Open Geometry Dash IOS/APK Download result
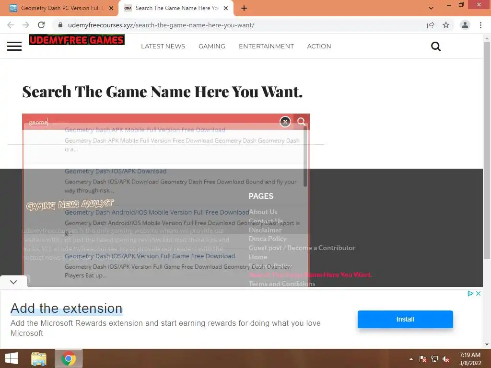Image resolution: width=491 pixels, height=368 pixels. [116, 171]
